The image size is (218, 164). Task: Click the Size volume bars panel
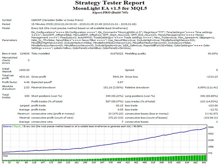[105, 158]
